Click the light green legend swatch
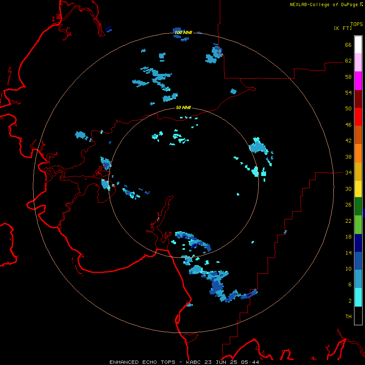 tap(358, 225)
